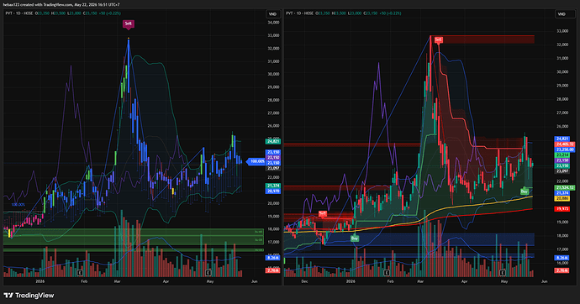Viewport: 580px width, 304px height.
Task: Select the yellow 20,886 price label
Action: click(562, 199)
